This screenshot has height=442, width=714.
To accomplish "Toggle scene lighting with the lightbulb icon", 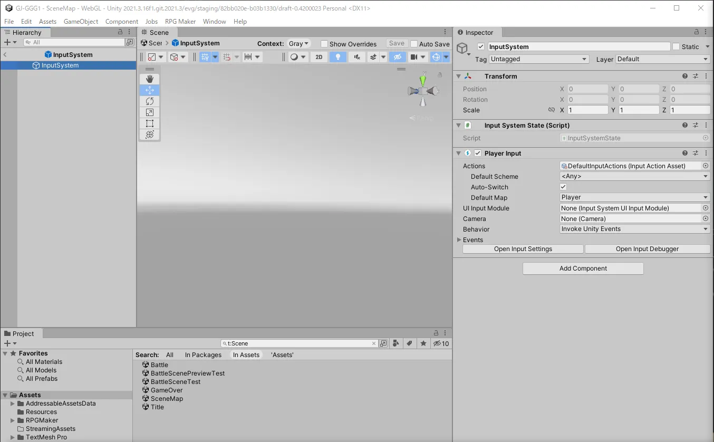I will (x=337, y=57).
